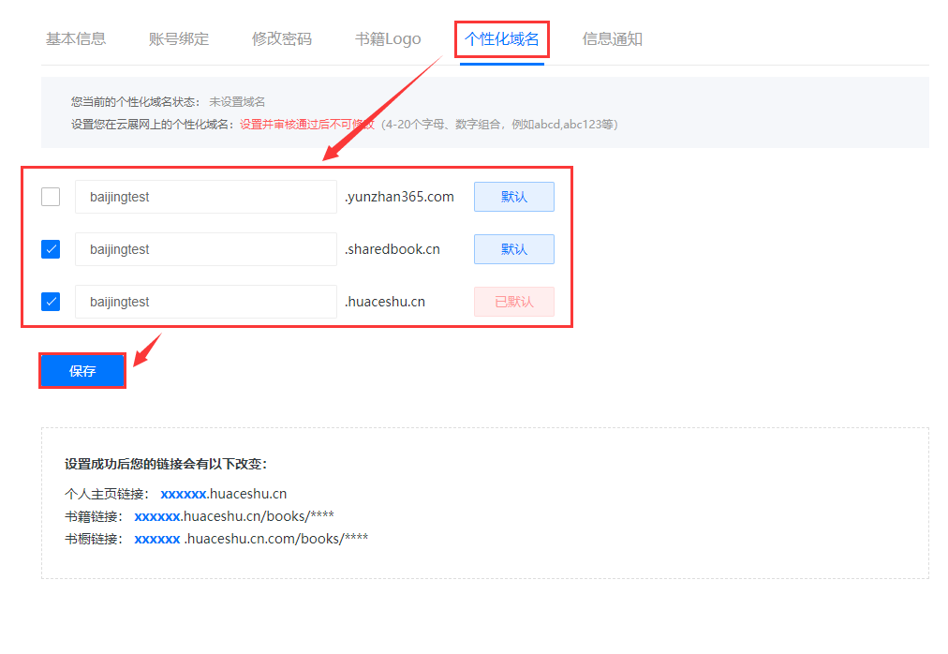This screenshot has width=948, height=654.
Task: Click the 未设置域名 status text
Action: tap(237, 101)
